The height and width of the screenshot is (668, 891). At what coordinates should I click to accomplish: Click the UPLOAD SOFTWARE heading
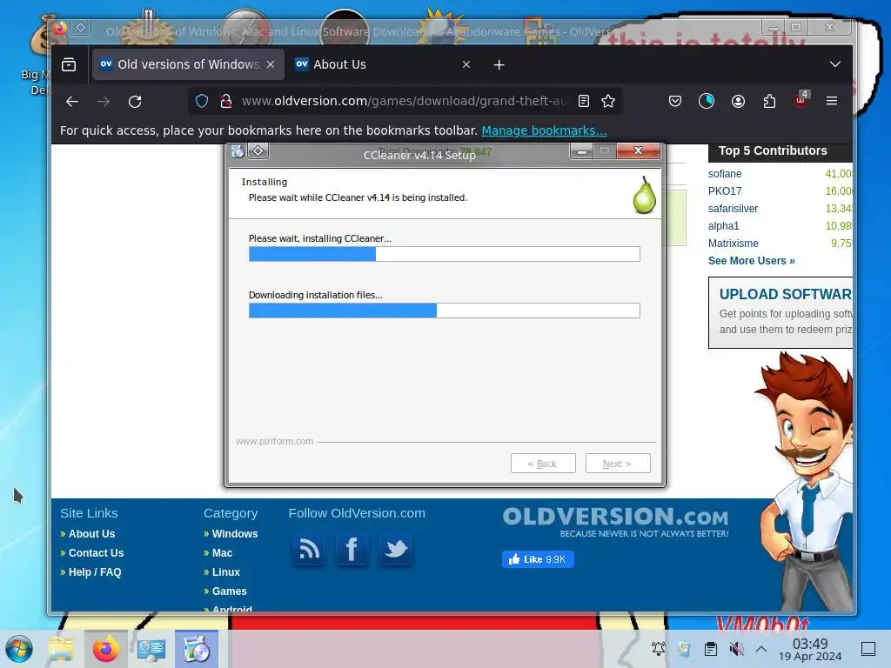(786, 294)
